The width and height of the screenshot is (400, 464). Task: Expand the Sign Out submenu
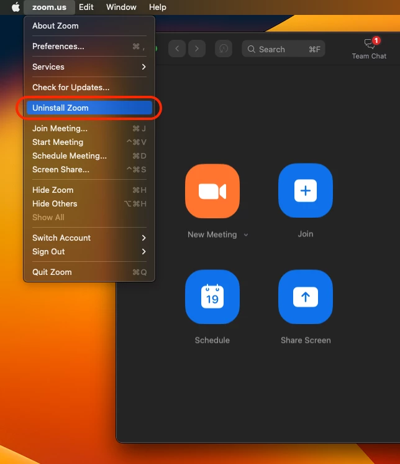89,251
